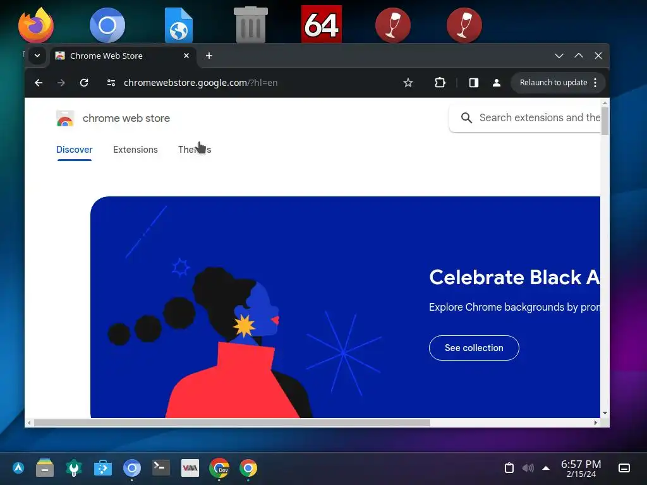
Task: Click the vertical scrollbar thumb
Action: (605, 121)
